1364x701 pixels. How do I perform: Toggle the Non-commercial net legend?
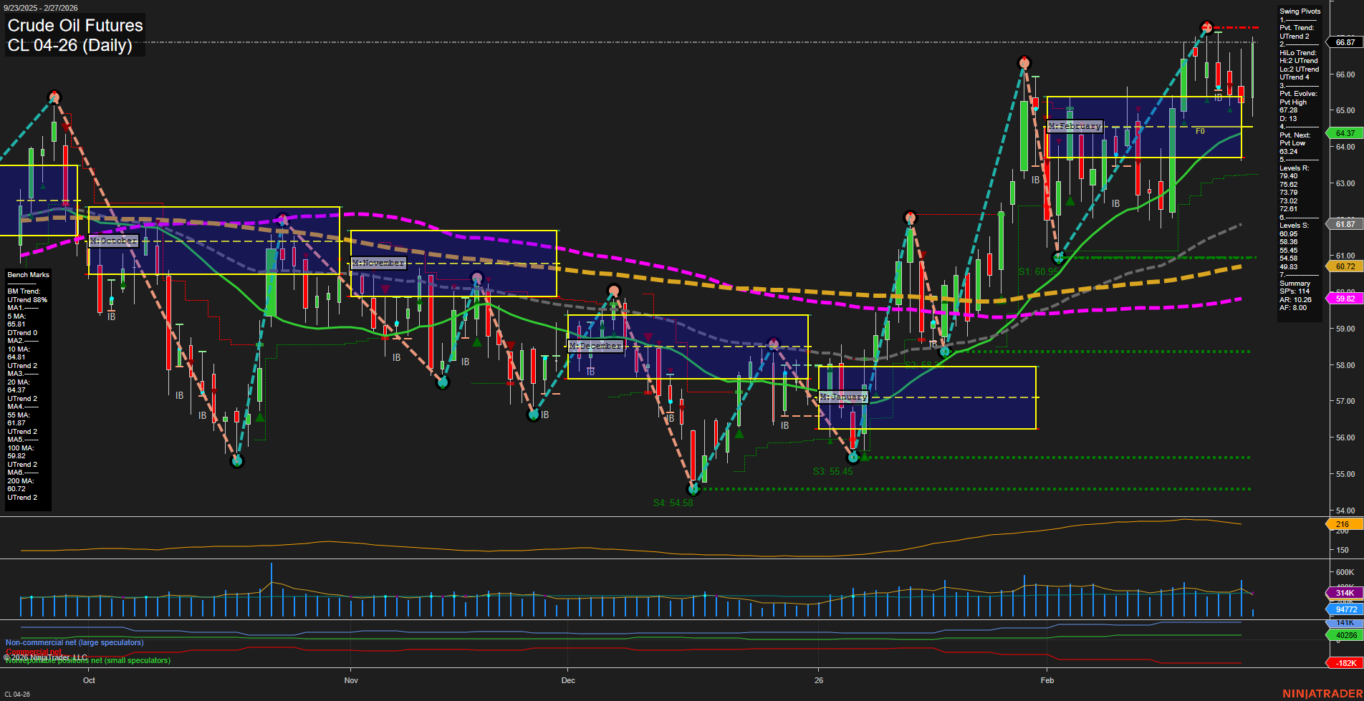click(x=74, y=642)
